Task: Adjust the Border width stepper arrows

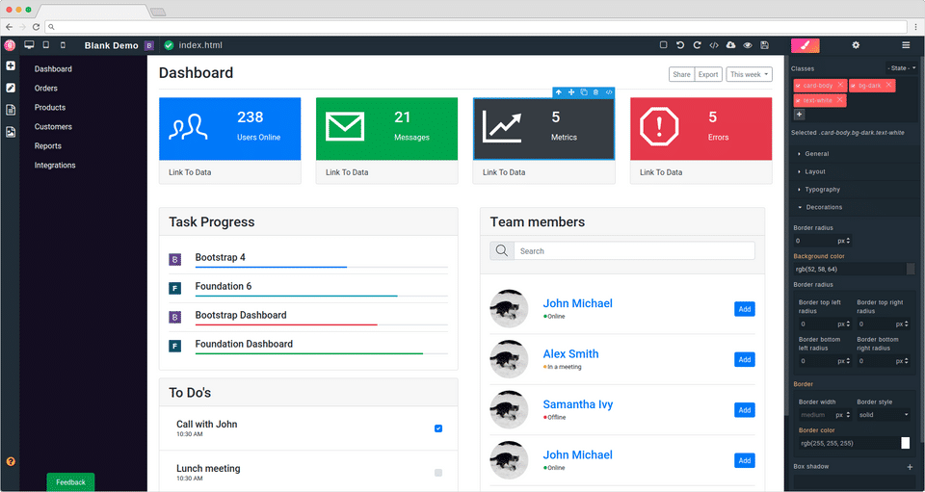Action: 848,415
